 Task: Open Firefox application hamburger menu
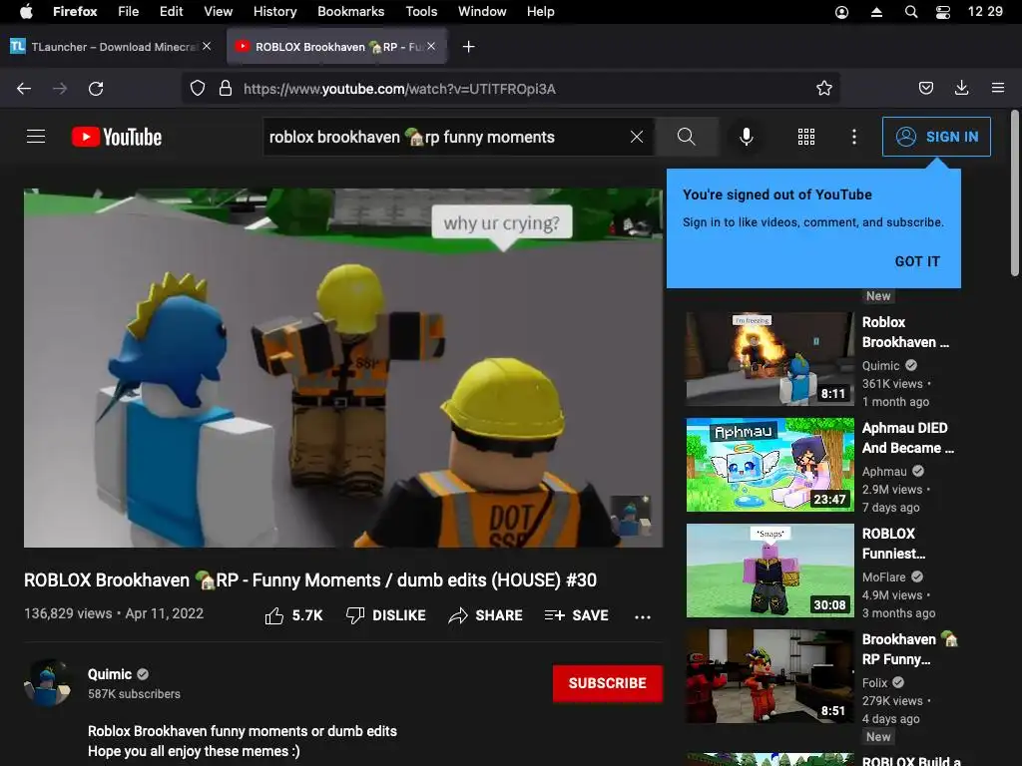[x=997, y=88]
